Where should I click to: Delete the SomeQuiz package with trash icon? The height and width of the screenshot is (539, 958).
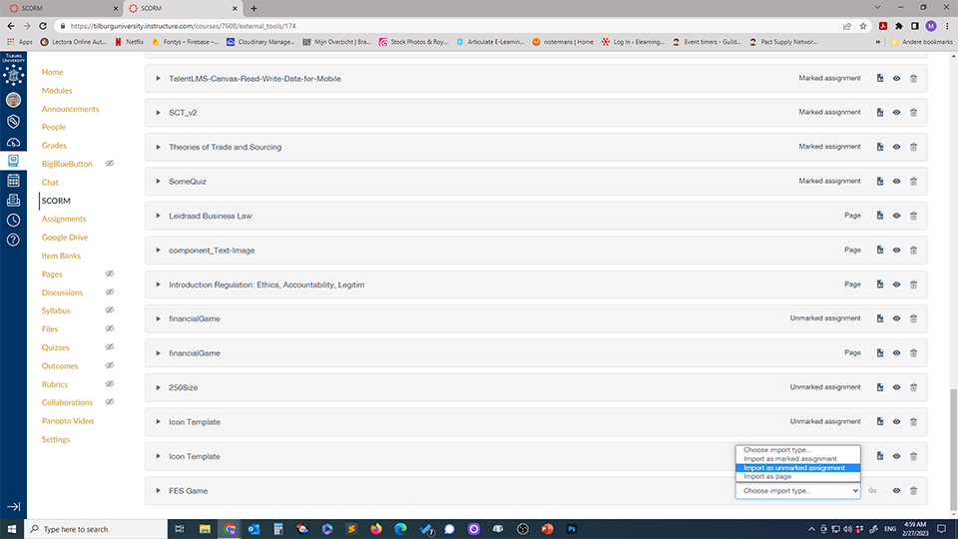point(913,182)
